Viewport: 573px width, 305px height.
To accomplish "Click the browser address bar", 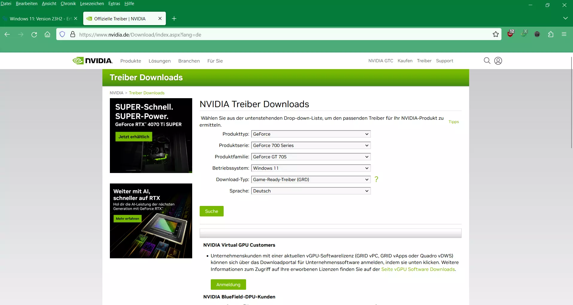I will tap(278, 34).
